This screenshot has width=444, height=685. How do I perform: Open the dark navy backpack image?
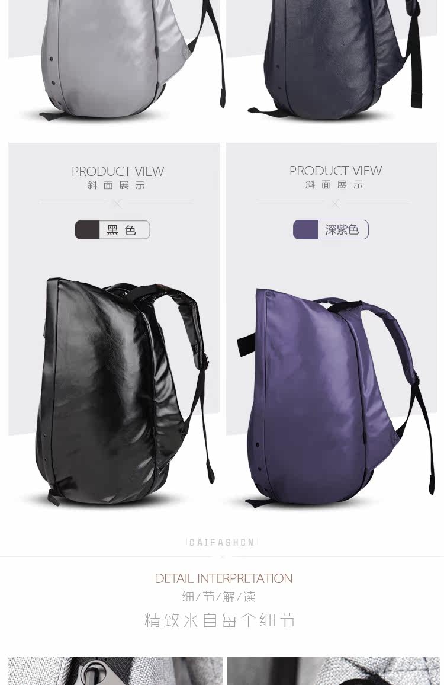point(335,59)
